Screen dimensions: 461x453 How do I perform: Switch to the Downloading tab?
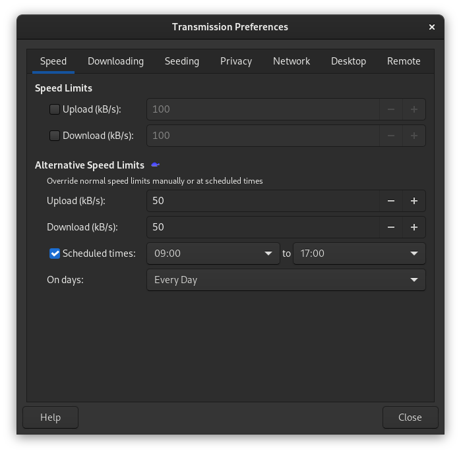[115, 61]
